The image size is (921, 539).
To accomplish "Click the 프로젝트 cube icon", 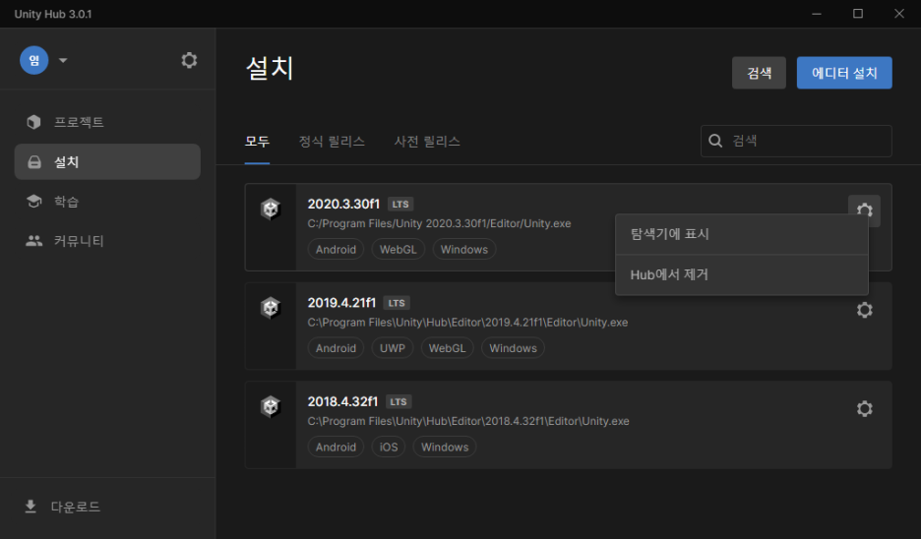I will [34, 122].
